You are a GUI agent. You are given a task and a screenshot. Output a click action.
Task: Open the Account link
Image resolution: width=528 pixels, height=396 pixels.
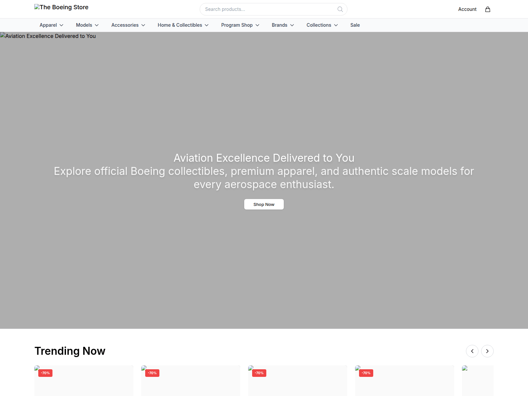(x=467, y=9)
